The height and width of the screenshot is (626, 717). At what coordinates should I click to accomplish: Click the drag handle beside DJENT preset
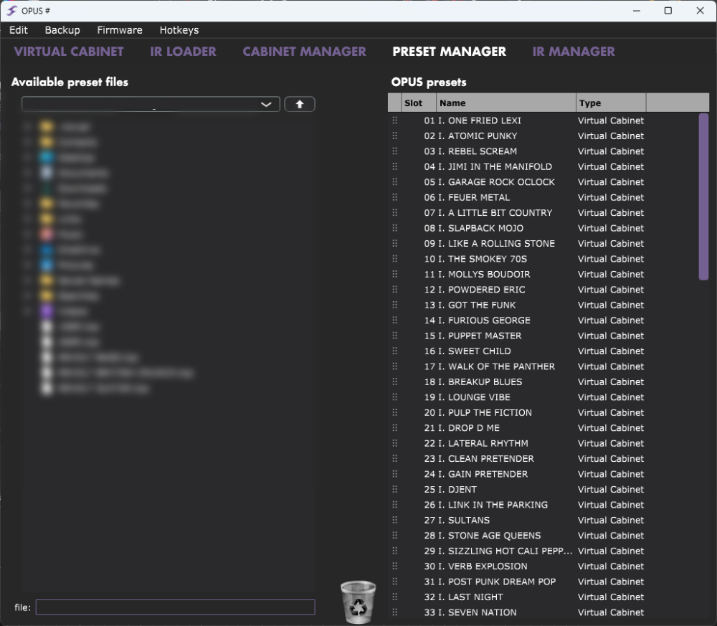(394, 490)
